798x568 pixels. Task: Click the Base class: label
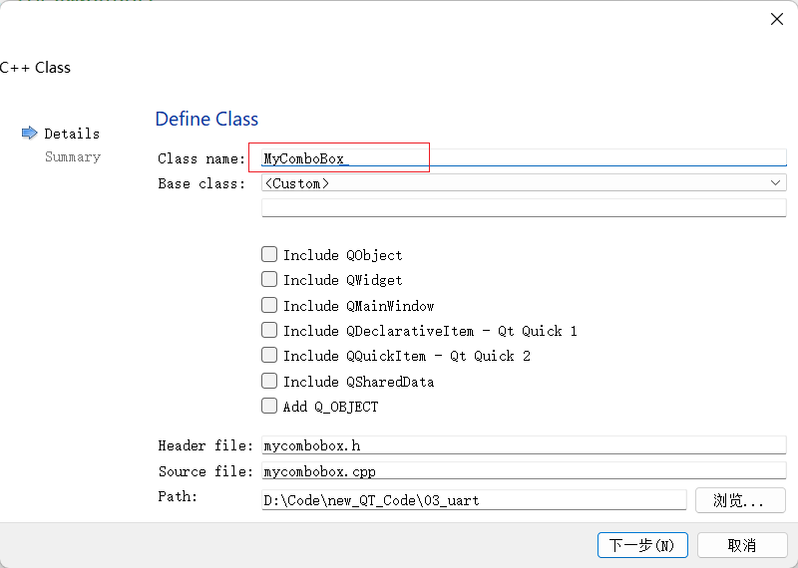pyautogui.click(x=201, y=183)
